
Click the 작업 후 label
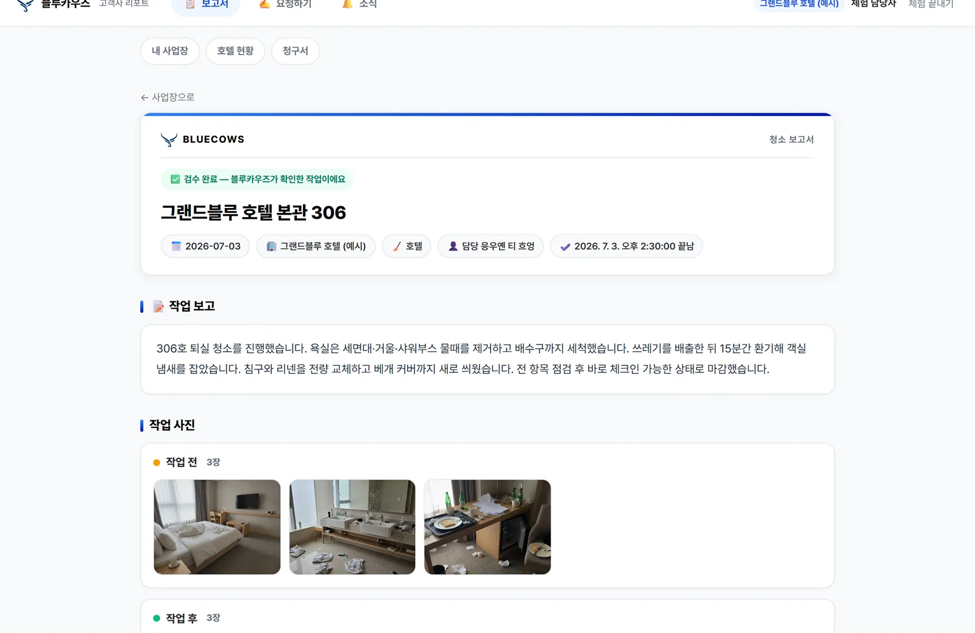pyautogui.click(x=182, y=618)
